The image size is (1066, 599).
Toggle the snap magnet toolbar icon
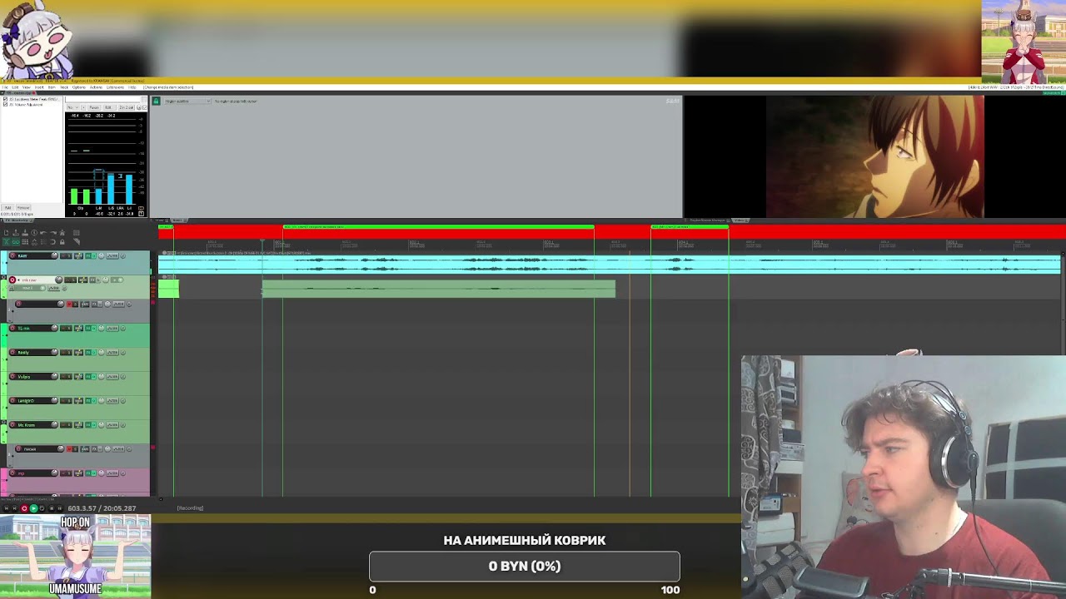[53, 242]
